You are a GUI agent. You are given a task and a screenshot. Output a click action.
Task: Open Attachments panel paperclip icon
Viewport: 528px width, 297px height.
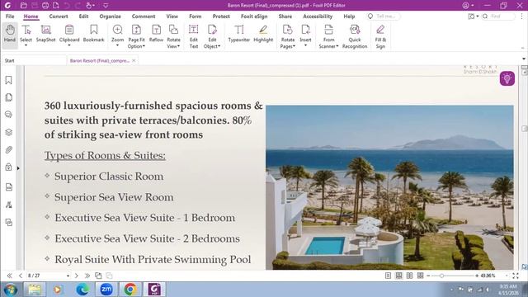pyautogui.click(x=9, y=150)
